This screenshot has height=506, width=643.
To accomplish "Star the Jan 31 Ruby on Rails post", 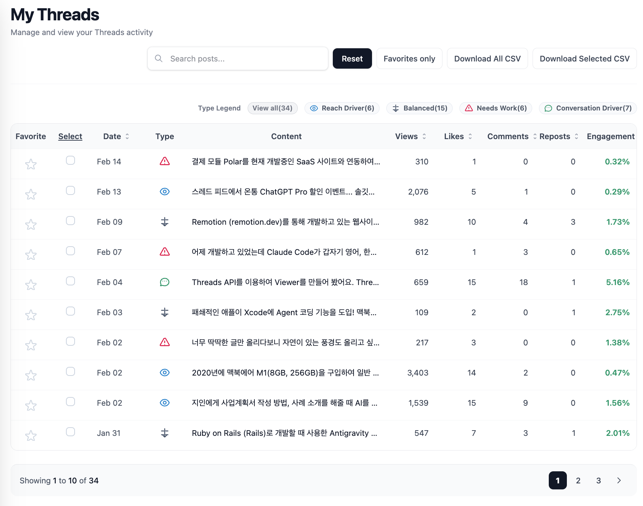I will (31, 435).
